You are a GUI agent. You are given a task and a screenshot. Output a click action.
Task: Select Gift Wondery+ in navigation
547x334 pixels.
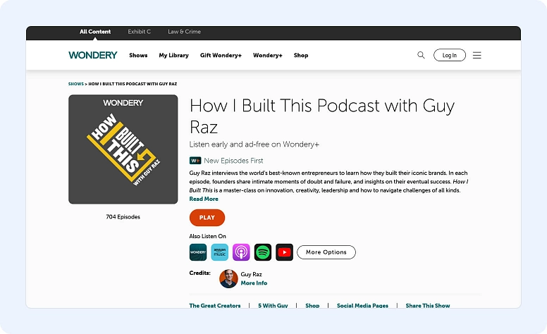tap(221, 55)
